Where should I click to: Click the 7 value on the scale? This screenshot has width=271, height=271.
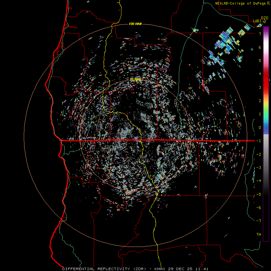pyautogui.click(x=260, y=34)
